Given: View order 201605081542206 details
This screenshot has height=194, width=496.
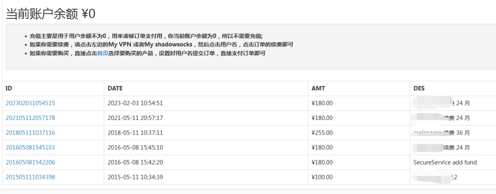Looking at the screenshot, I should tap(30, 163).
